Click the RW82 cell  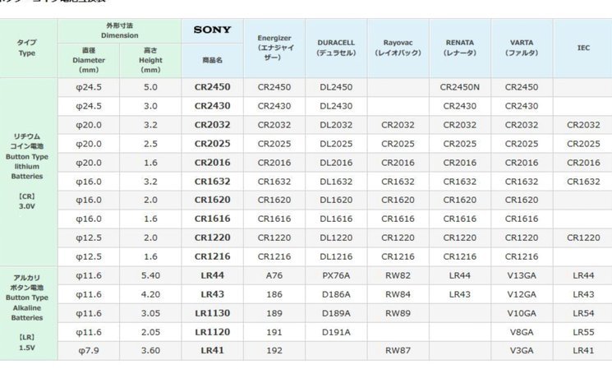(x=398, y=275)
